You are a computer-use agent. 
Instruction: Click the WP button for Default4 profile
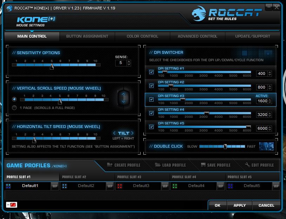[x=221, y=186]
